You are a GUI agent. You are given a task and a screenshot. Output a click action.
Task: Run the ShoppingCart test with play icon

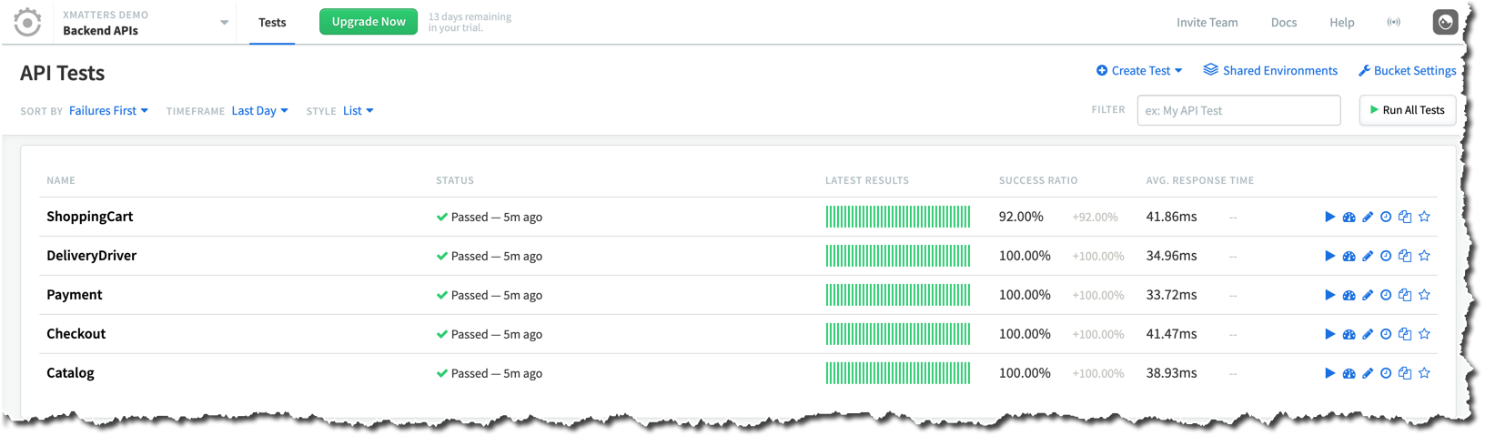coord(1329,217)
